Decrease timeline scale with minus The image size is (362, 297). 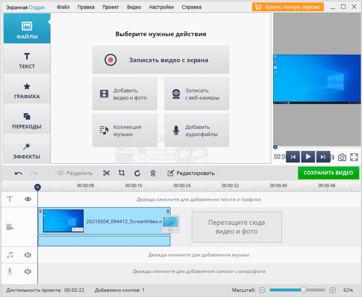[262, 290]
